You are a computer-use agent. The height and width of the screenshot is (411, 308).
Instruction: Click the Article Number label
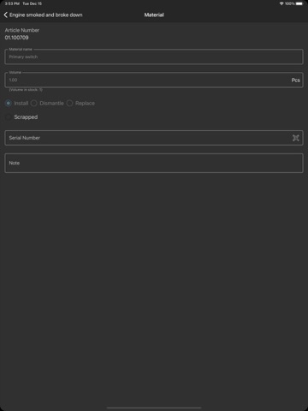coord(22,30)
